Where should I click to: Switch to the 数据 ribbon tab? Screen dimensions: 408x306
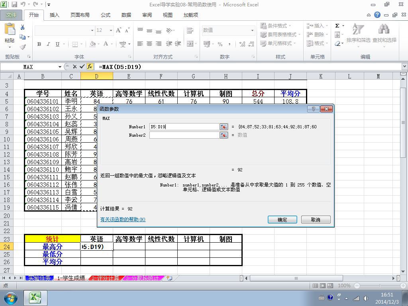tap(126, 15)
